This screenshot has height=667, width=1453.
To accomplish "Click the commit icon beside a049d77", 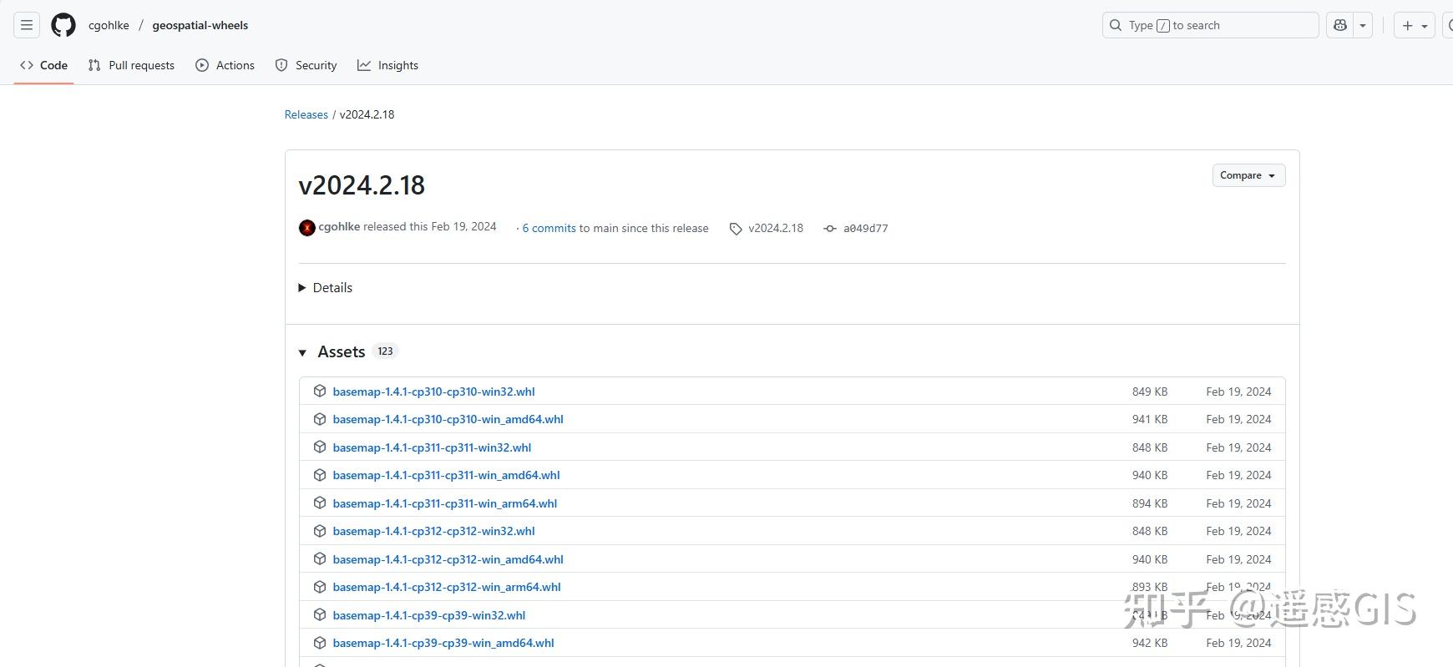I will click(830, 229).
